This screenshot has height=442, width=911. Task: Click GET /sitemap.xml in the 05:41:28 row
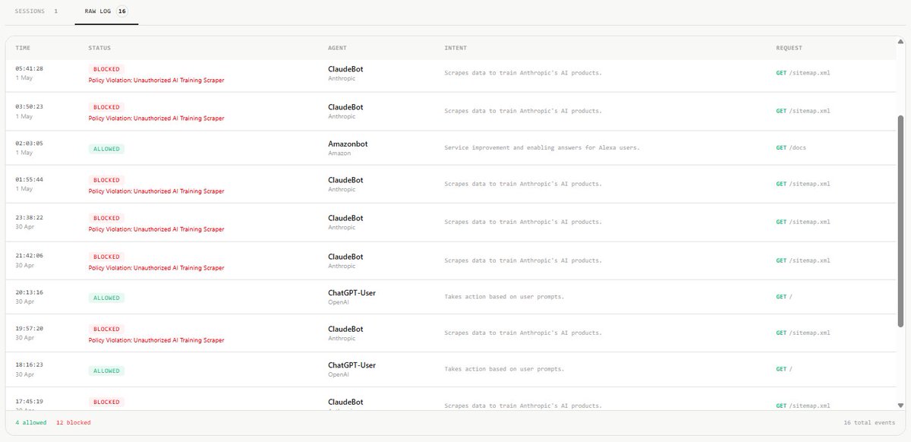803,73
